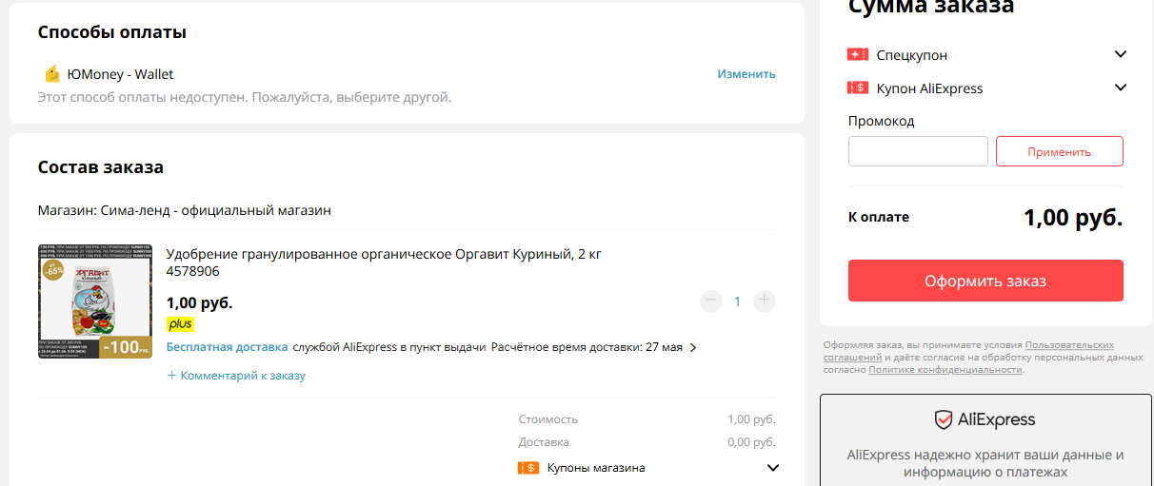
Task: Expand the Спецкупон dropdown
Action: [1121, 54]
